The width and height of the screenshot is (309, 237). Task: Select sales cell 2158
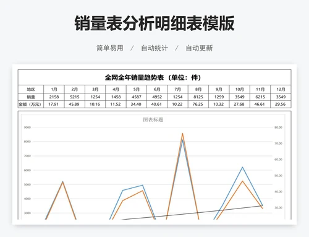54,97
